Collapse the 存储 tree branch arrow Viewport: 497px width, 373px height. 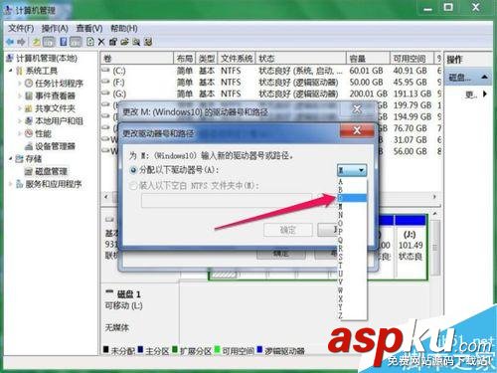pos(11,159)
